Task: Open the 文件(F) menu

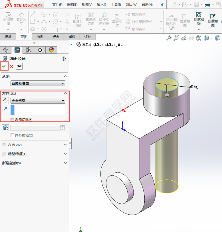Action: point(57,5)
